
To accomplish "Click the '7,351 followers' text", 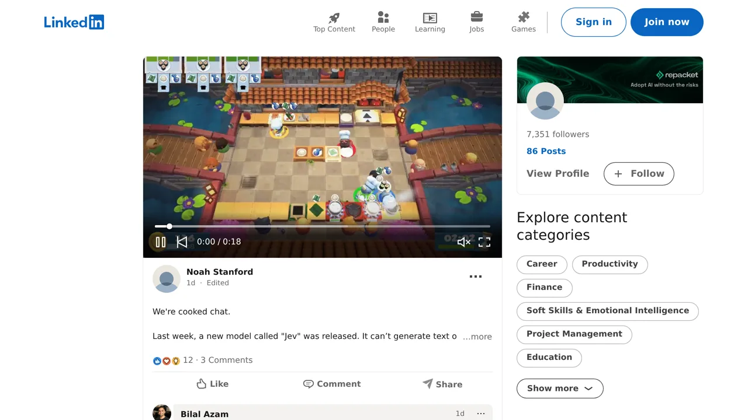I will point(557,134).
